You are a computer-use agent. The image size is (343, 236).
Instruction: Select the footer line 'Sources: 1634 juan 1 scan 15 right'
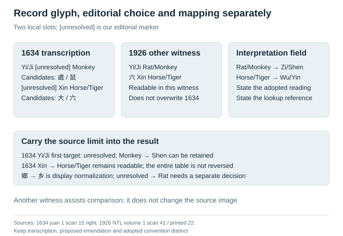point(104,223)
